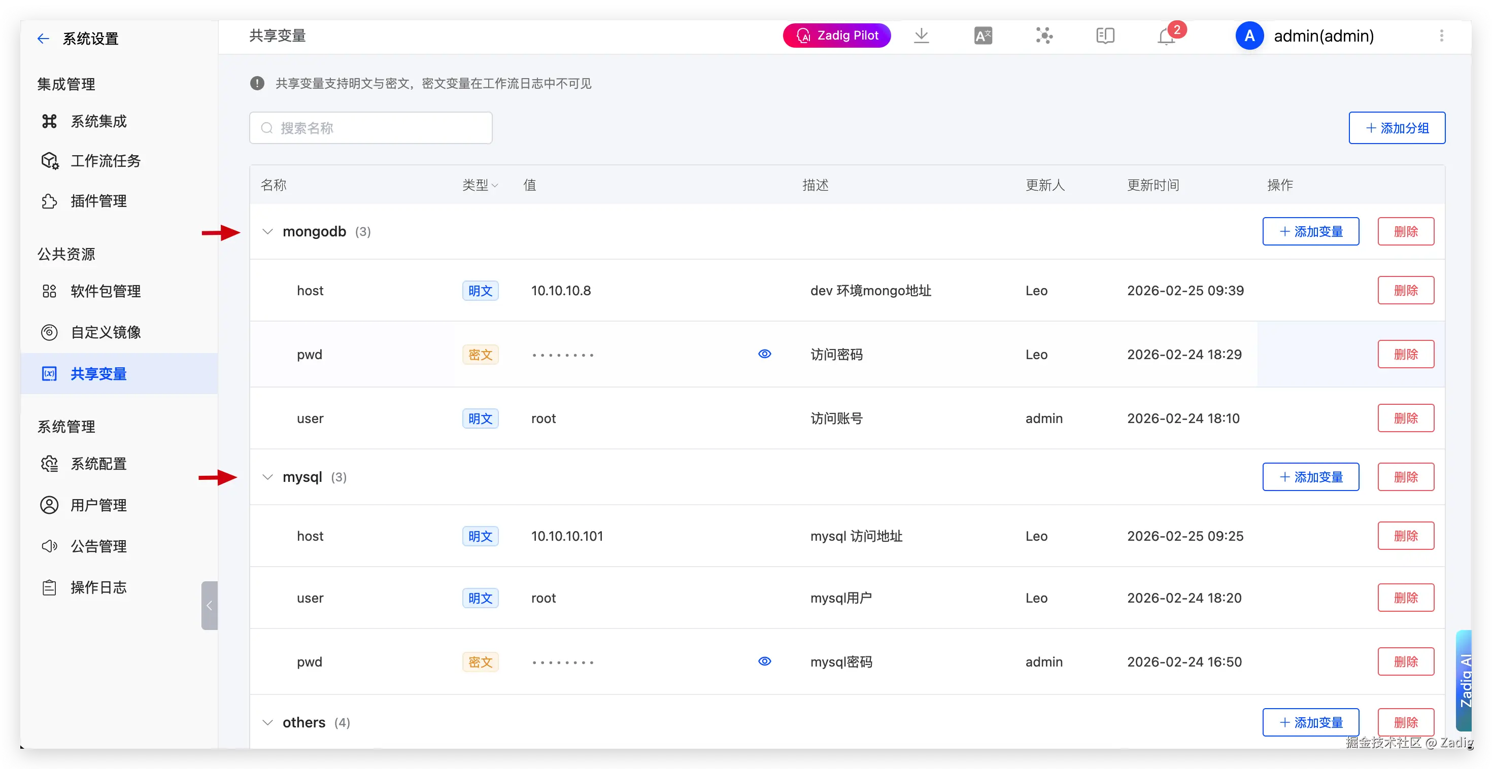Click the description mysql 访问地址

[x=856, y=536]
